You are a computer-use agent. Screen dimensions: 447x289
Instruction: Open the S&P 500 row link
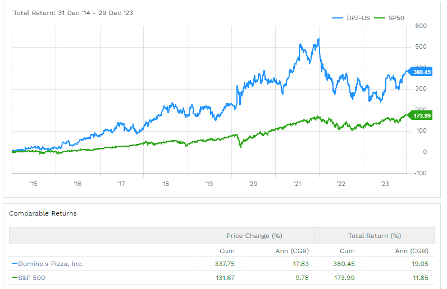tap(33, 277)
